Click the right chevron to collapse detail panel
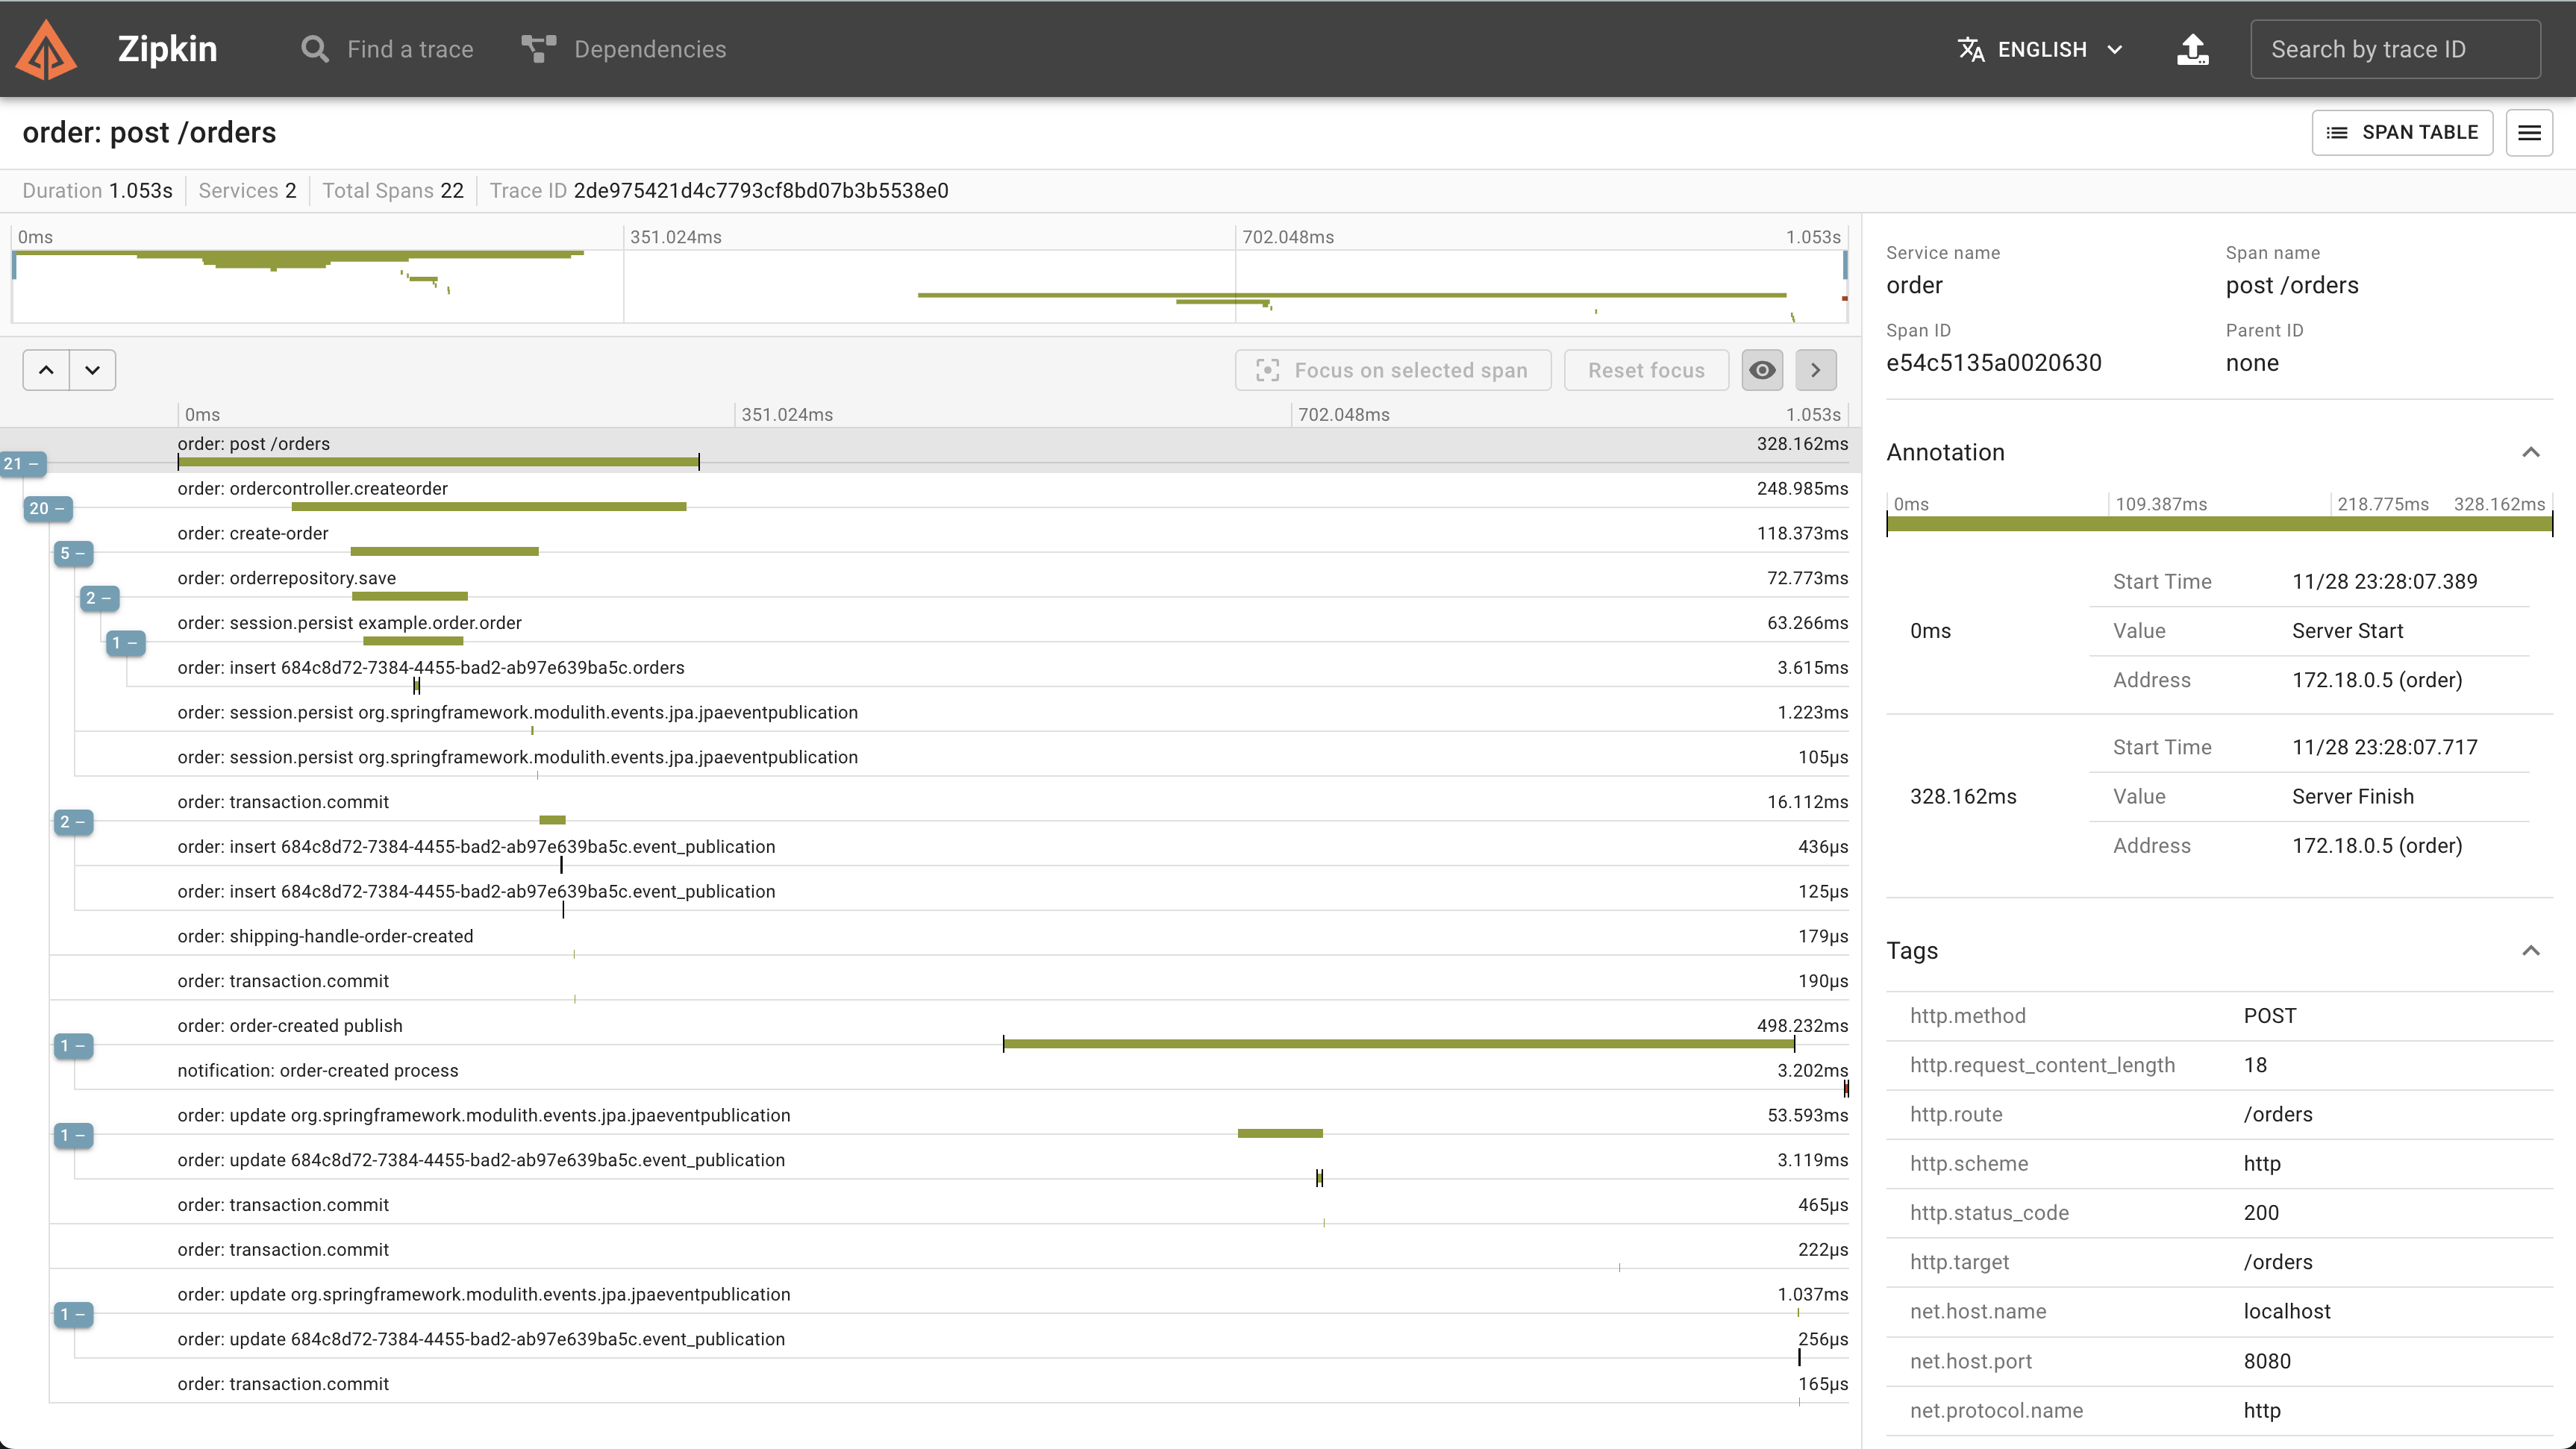The height and width of the screenshot is (1449, 2576). point(1816,370)
